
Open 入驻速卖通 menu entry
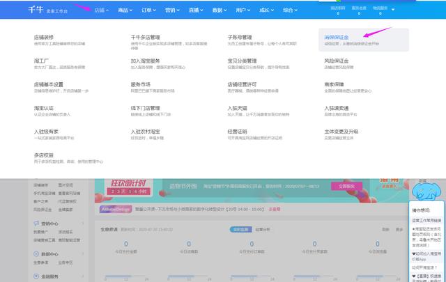[336, 108]
